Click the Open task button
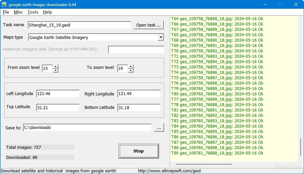 [148, 25]
